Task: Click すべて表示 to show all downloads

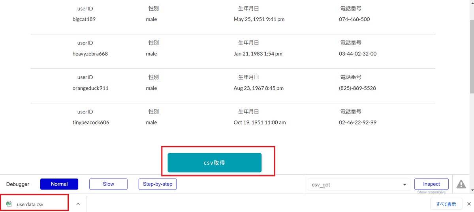Action: point(446,204)
